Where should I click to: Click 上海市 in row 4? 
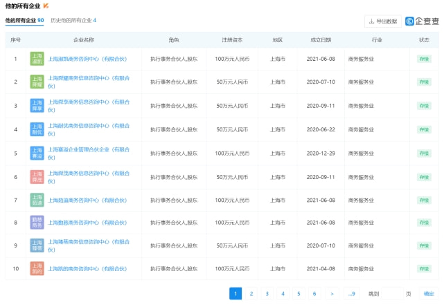pyautogui.click(x=278, y=129)
